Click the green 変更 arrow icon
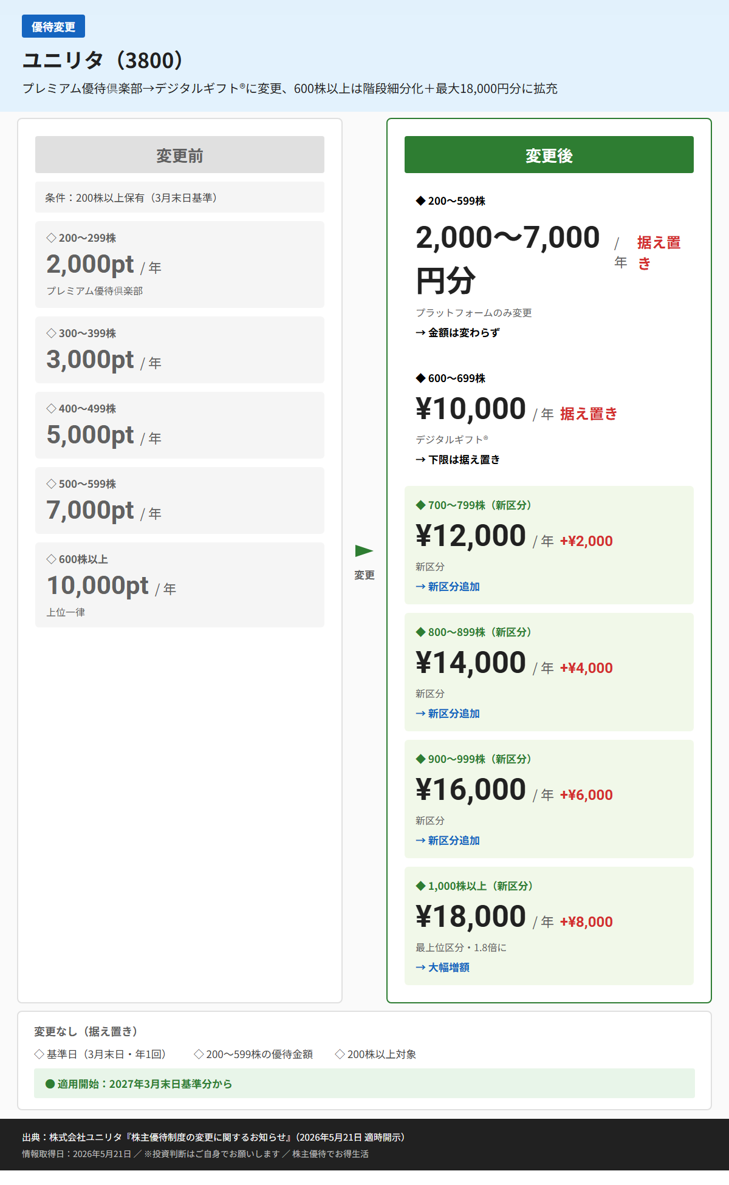 364,551
